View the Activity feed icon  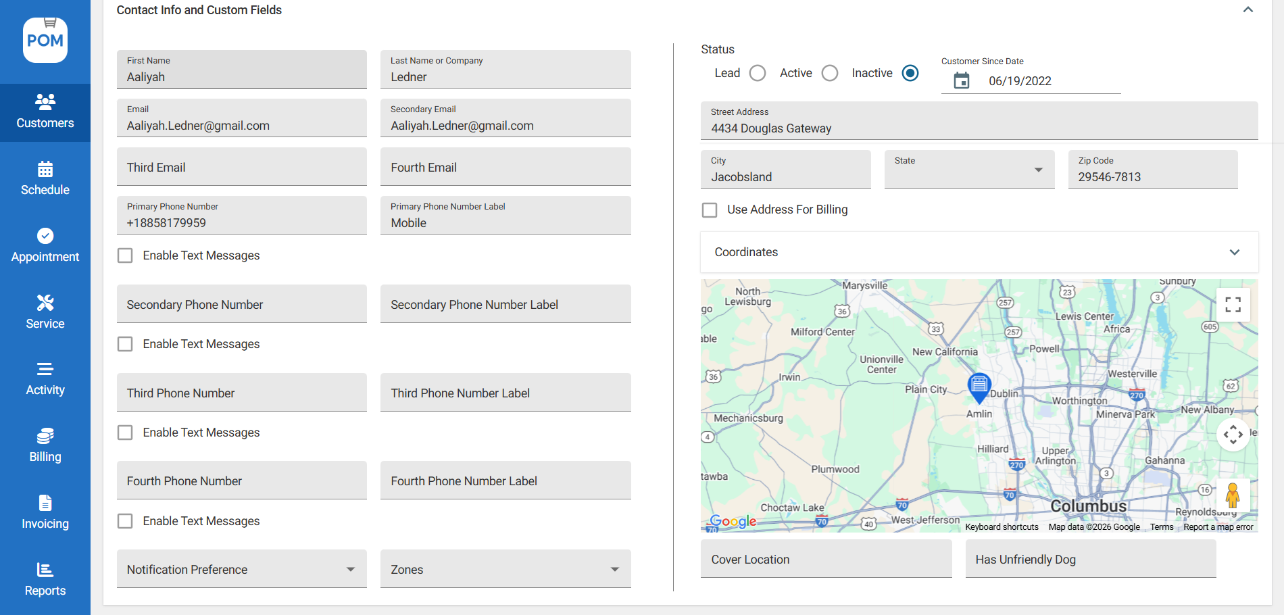click(x=45, y=369)
